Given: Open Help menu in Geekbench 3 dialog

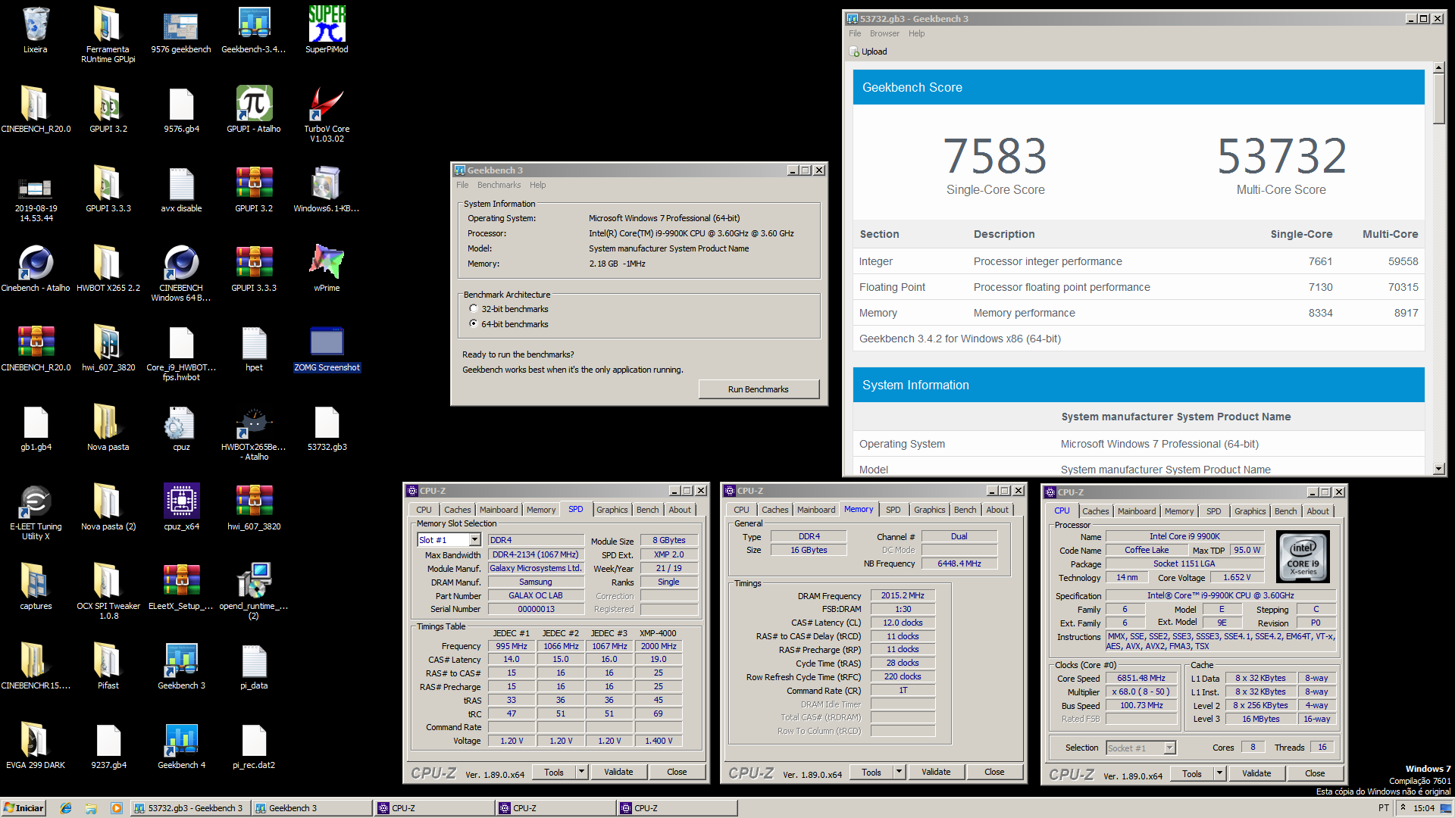Looking at the screenshot, I should (537, 185).
